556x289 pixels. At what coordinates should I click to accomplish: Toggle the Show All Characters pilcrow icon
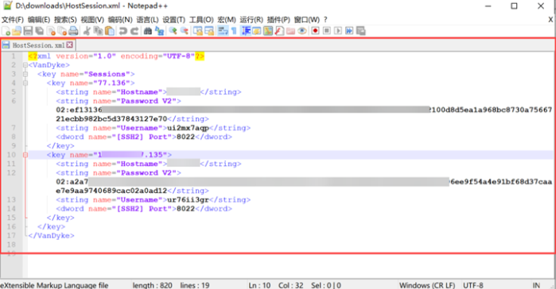tap(234, 31)
